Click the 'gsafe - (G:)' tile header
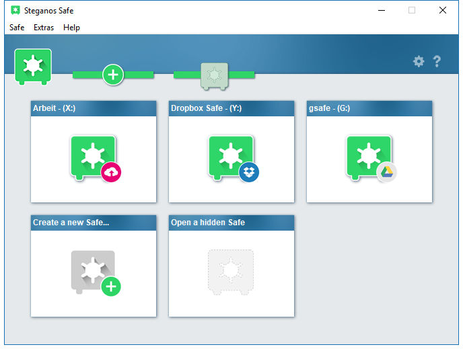The width and height of the screenshot is (463, 349). pyautogui.click(x=369, y=108)
